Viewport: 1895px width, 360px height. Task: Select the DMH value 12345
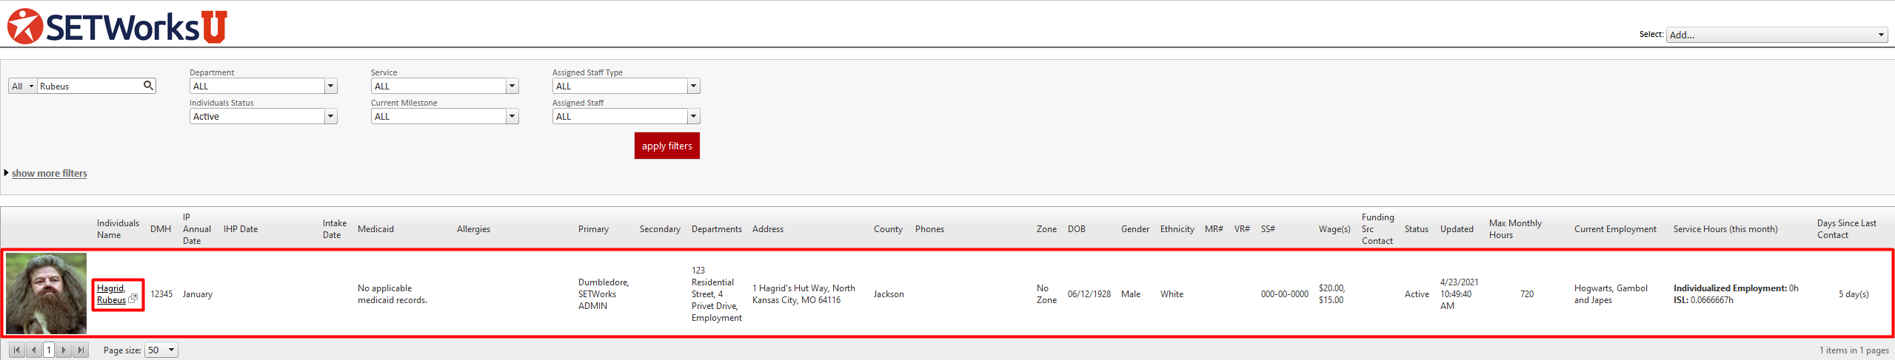tap(161, 294)
